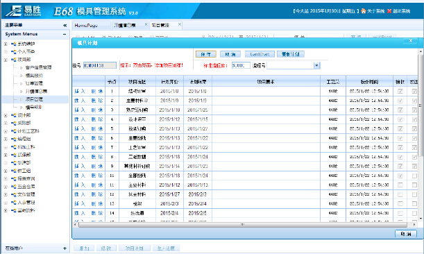Screen dimensions: 424x254
Task: Click the home icon for 关于系统
Action: (364, 11)
